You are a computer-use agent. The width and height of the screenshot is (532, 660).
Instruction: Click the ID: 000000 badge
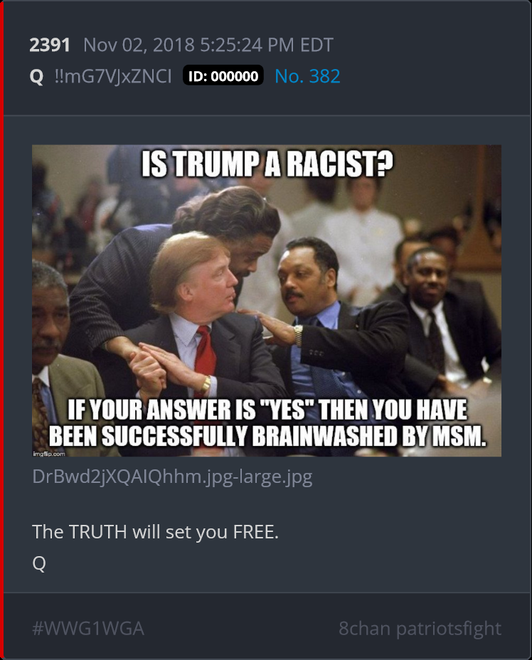coord(223,76)
